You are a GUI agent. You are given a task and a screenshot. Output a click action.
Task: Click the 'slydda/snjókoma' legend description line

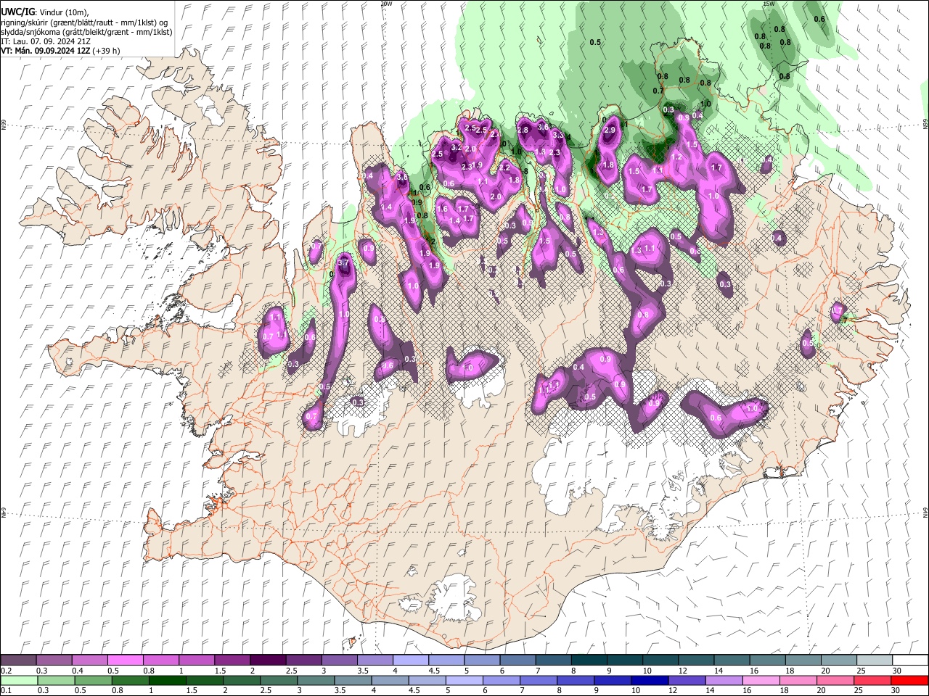click(x=86, y=32)
